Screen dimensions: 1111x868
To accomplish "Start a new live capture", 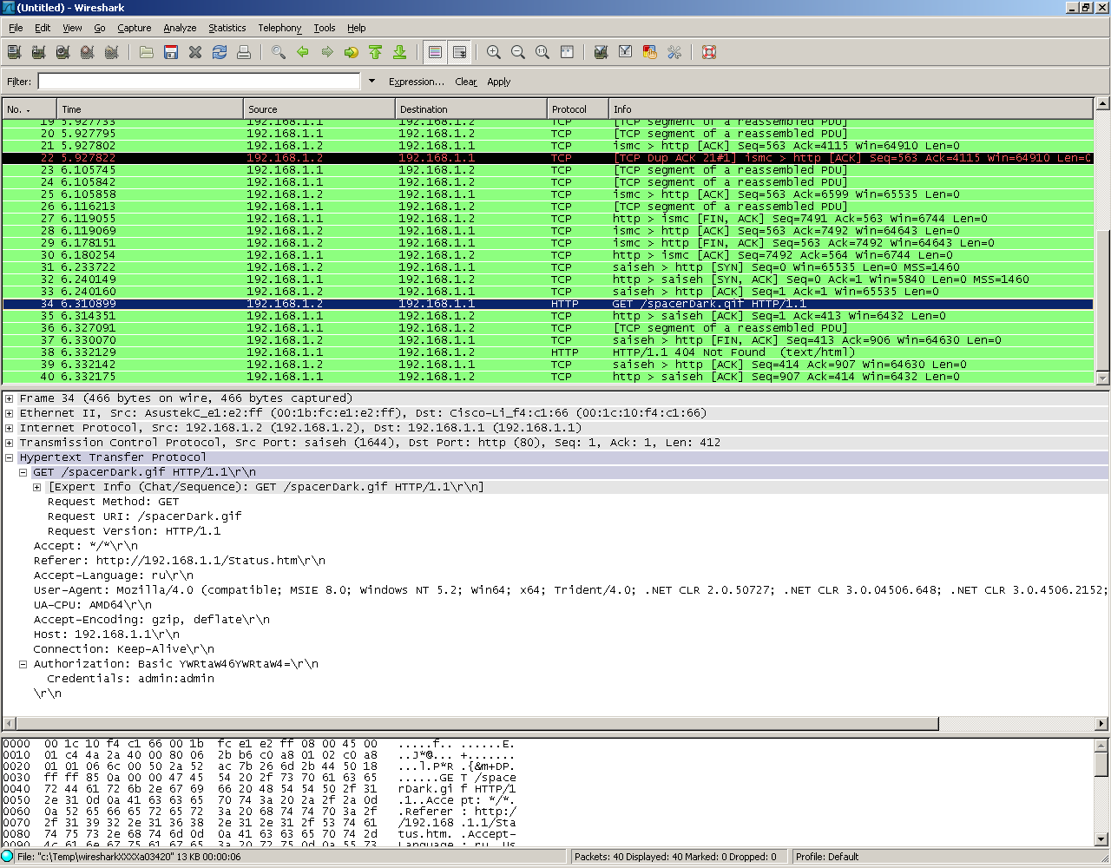I will (62, 52).
